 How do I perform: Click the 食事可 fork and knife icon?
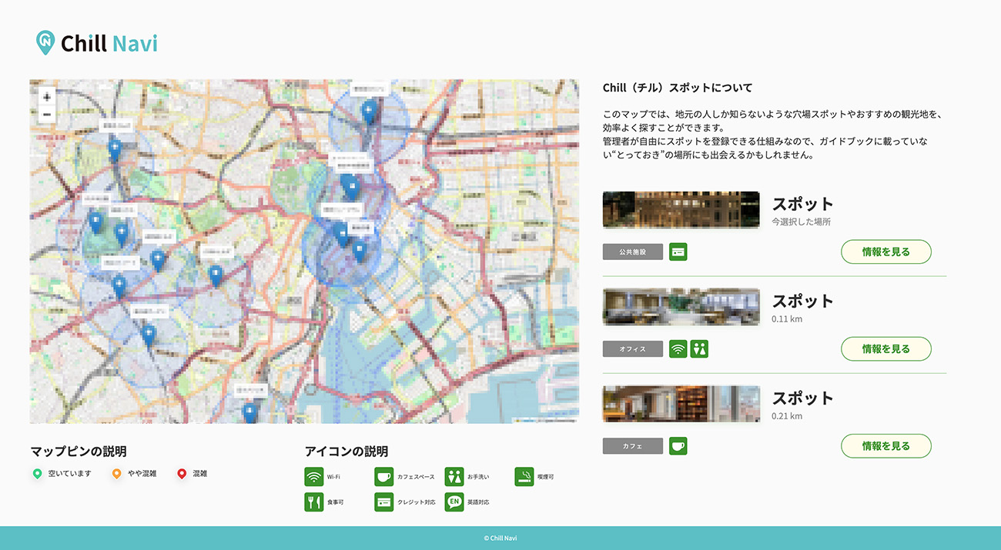(x=313, y=502)
